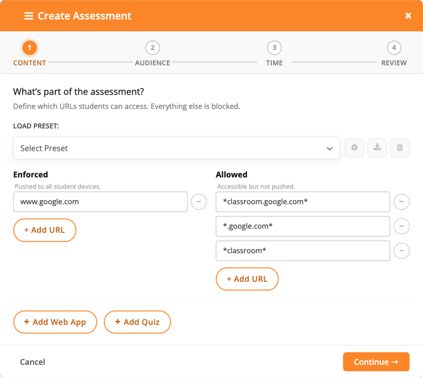Click Add Web App button

[x=55, y=322]
